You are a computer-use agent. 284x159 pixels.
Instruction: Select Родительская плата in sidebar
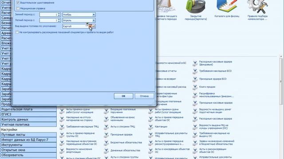pos(28,109)
